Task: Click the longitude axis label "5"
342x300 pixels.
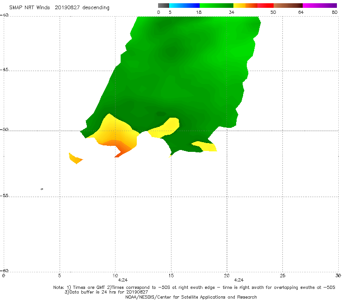Action: click(59, 276)
